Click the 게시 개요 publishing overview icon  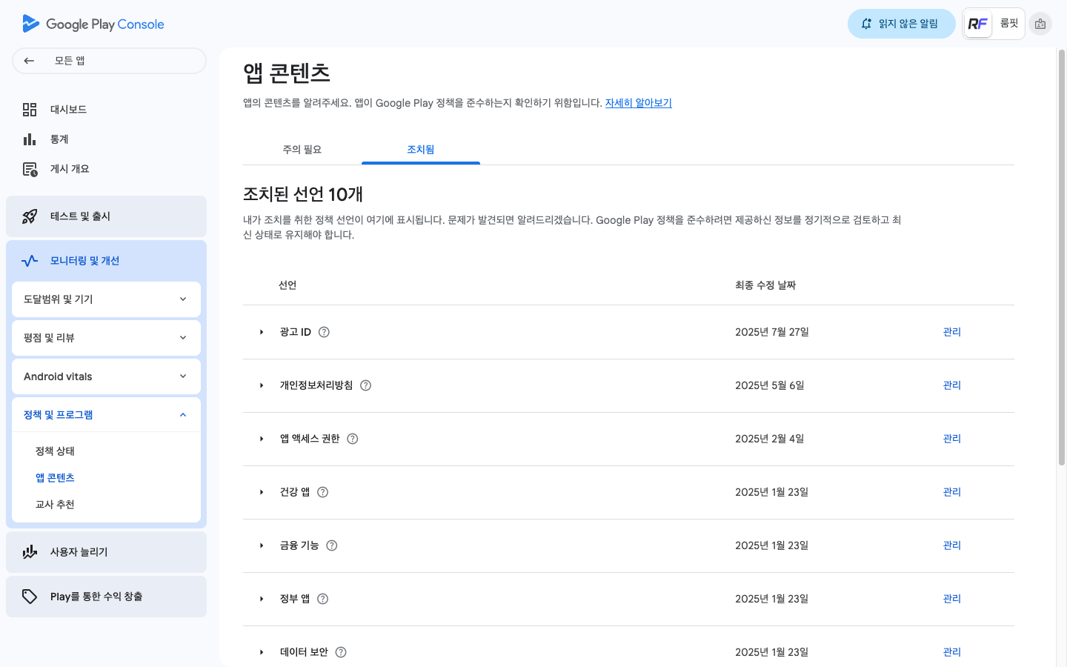[30, 169]
